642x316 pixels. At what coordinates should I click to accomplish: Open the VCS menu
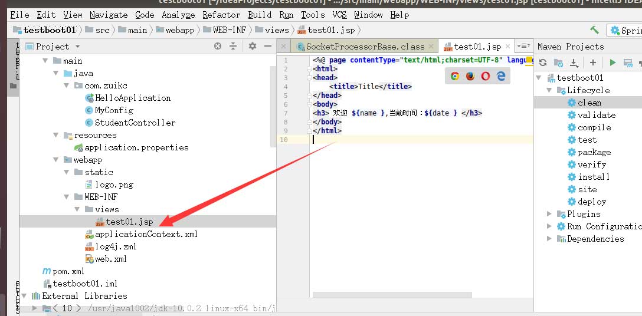click(x=339, y=15)
